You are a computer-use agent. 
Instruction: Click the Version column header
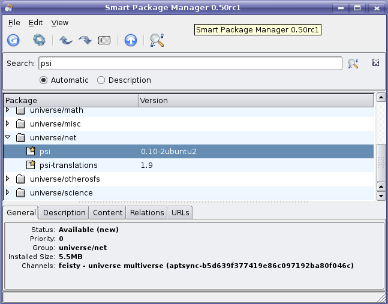(x=256, y=100)
